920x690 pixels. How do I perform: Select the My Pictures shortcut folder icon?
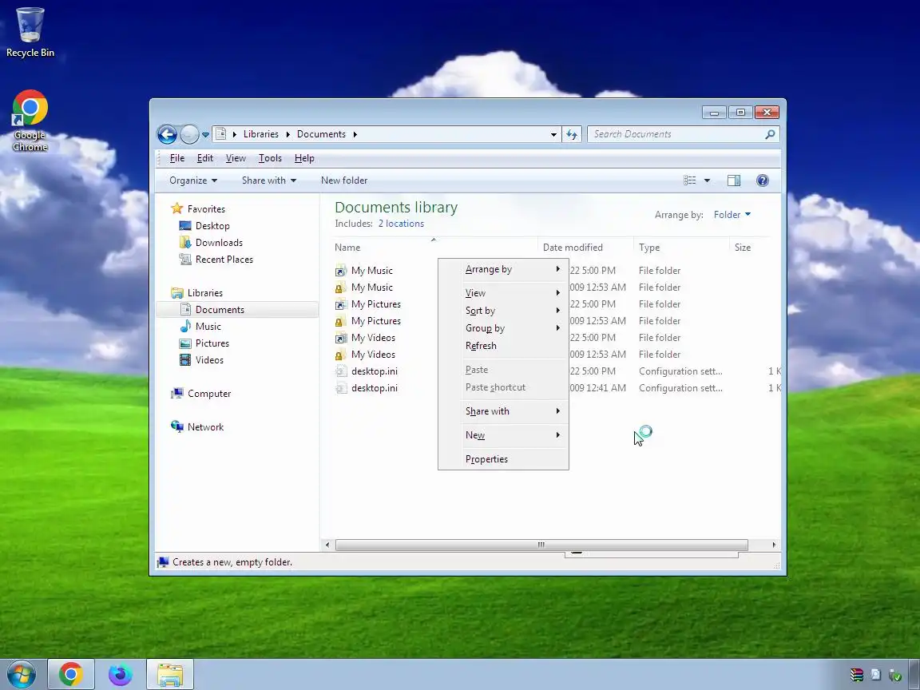pos(340,304)
